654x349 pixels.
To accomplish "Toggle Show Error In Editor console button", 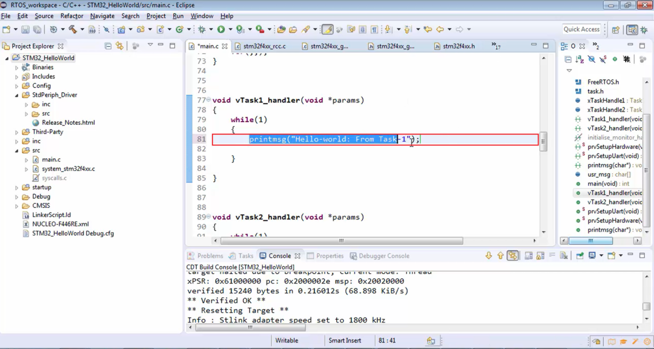I will pos(512,255).
